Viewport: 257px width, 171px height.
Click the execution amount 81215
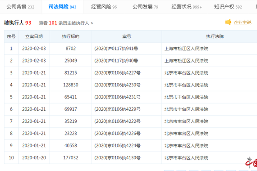pyautogui.click(x=71, y=73)
